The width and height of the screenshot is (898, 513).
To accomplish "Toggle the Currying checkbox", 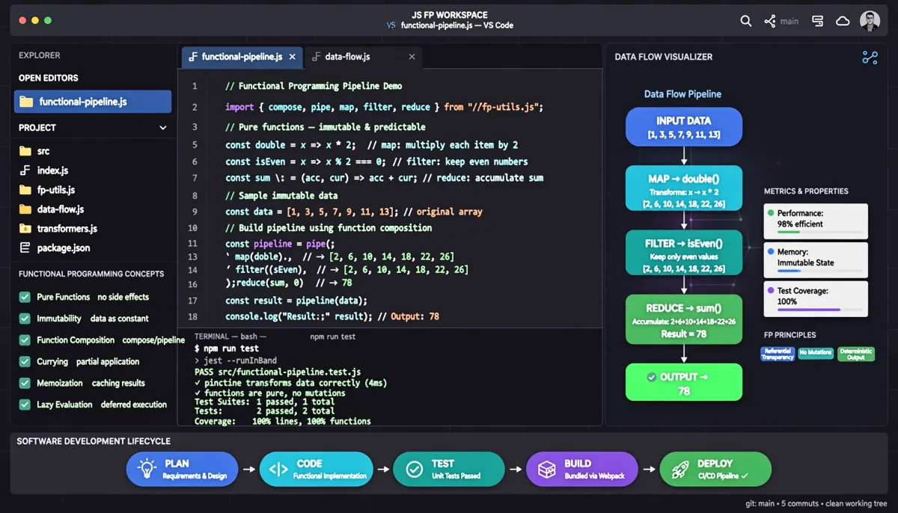I will pyautogui.click(x=25, y=362).
